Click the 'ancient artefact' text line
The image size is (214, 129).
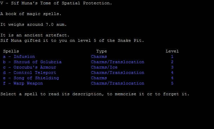click(x=35, y=35)
